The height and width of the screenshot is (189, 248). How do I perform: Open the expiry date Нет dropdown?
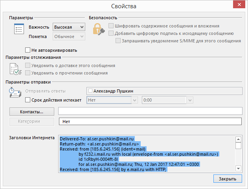pyautogui.click(x=135, y=100)
